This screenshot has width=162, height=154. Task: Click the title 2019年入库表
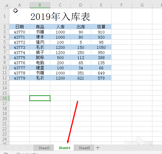click(60, 16)
